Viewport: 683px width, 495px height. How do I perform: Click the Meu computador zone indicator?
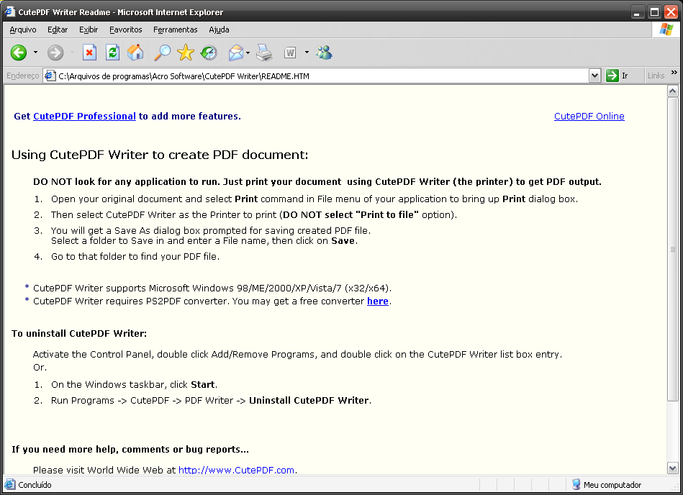(x=606, y=485)
